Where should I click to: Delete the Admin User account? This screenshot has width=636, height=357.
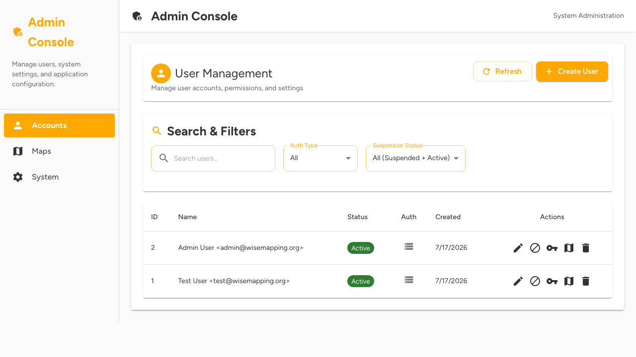(x=586, y=248)
